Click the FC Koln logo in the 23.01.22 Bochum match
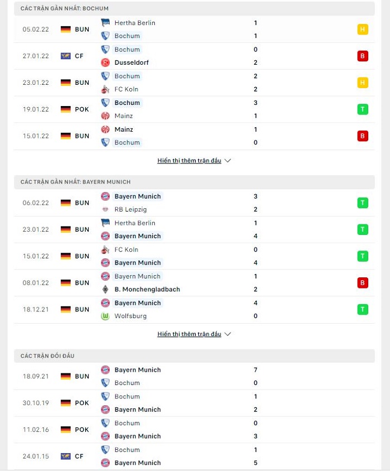 pos(105,89)
